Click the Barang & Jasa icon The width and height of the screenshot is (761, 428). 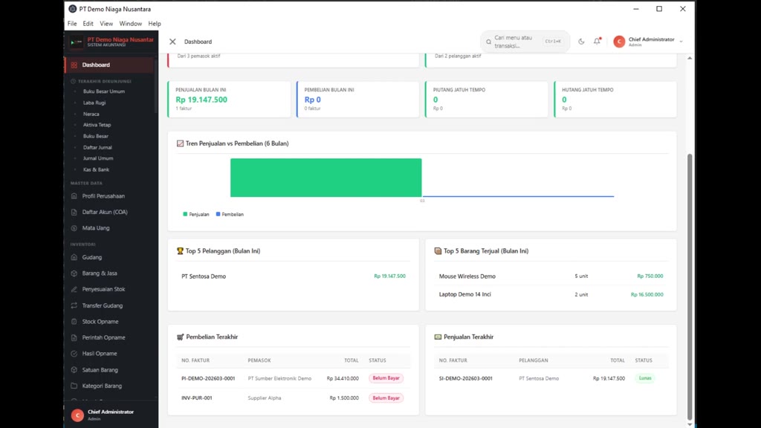[x=74, y=273]
